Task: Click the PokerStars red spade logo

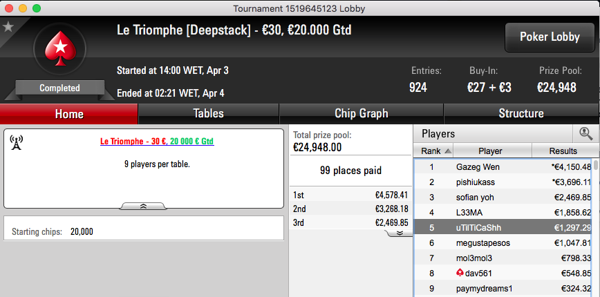Action: (x=60, y=49)
